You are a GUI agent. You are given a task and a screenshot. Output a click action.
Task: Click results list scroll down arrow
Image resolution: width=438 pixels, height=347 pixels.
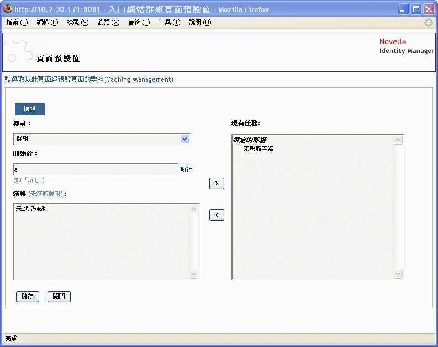(193, 274)
